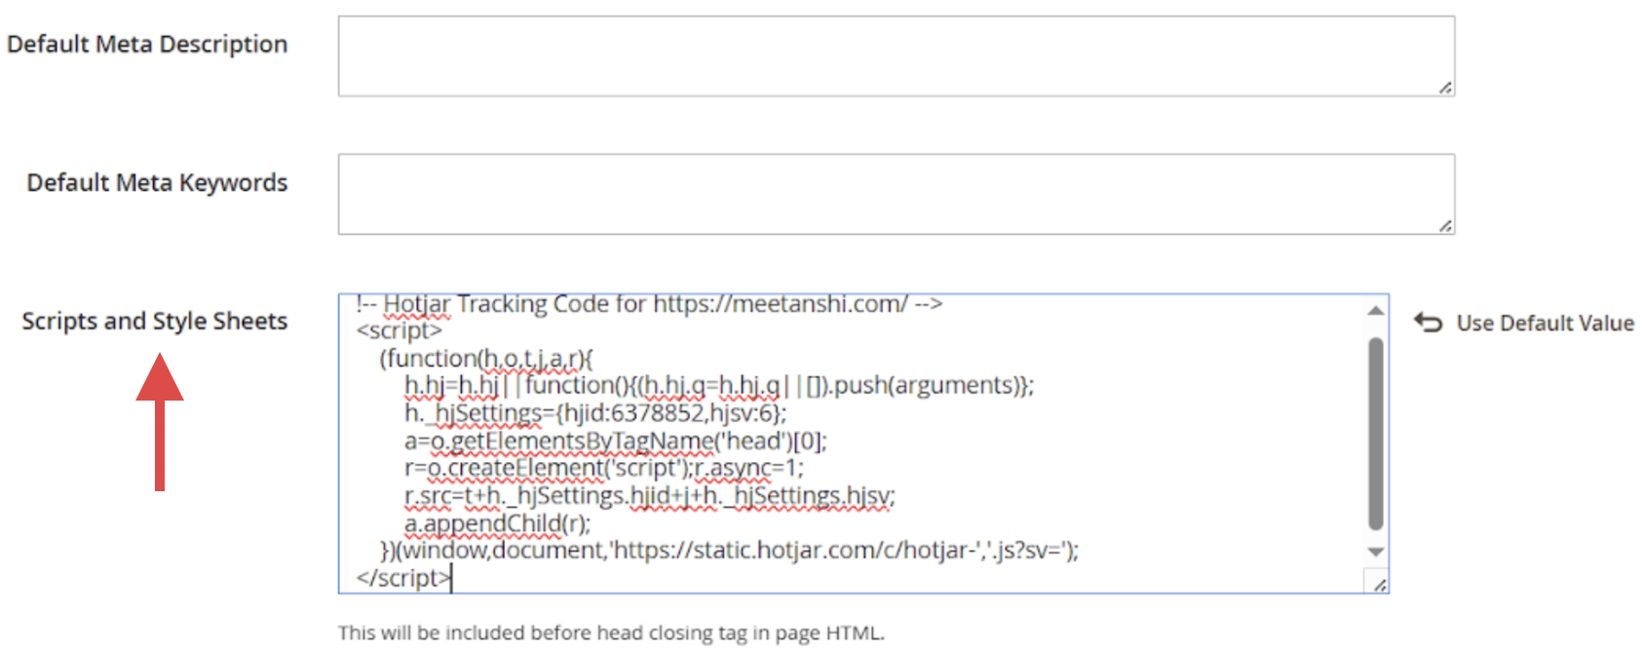Click the Use Default Value link
1641x653 pixels.
(x=1545, y=323)
